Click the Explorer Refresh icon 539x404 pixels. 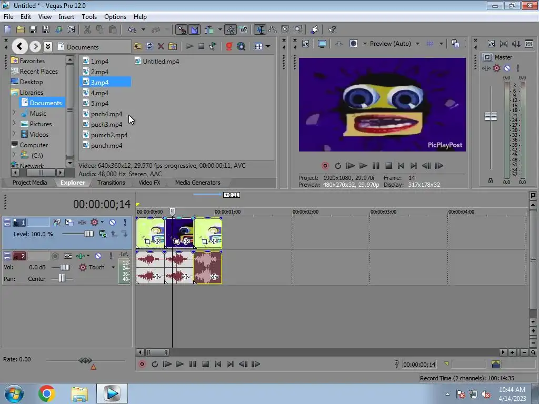[x=149, y=46]
